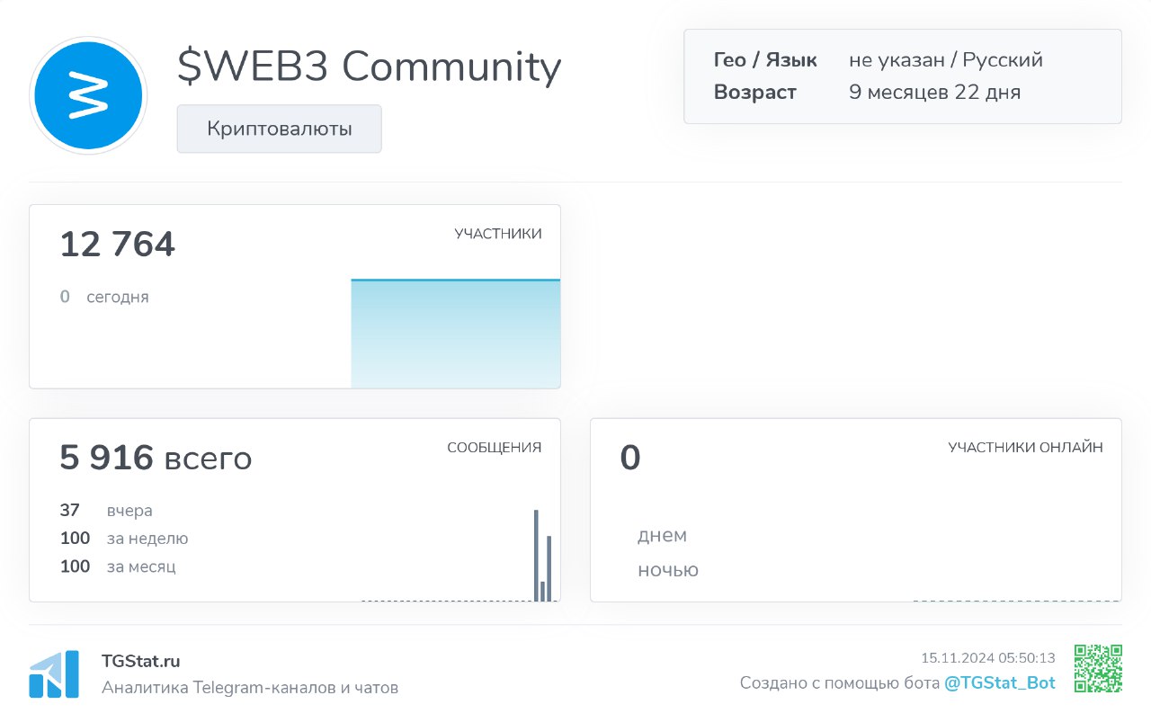Click the 15.11.2024 05:50:13 timestamp
This screenshot has height=722, width=1151.
point(988,658)
